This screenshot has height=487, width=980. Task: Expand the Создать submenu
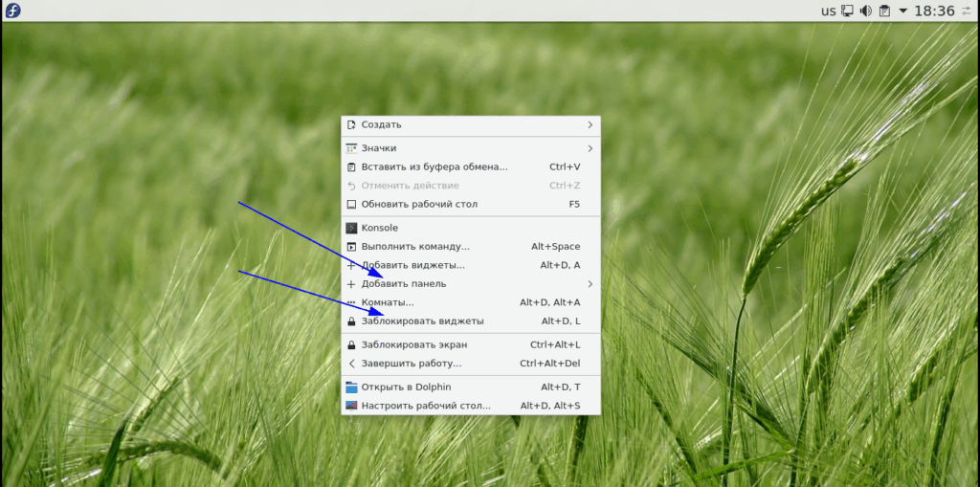coord(590,125)
